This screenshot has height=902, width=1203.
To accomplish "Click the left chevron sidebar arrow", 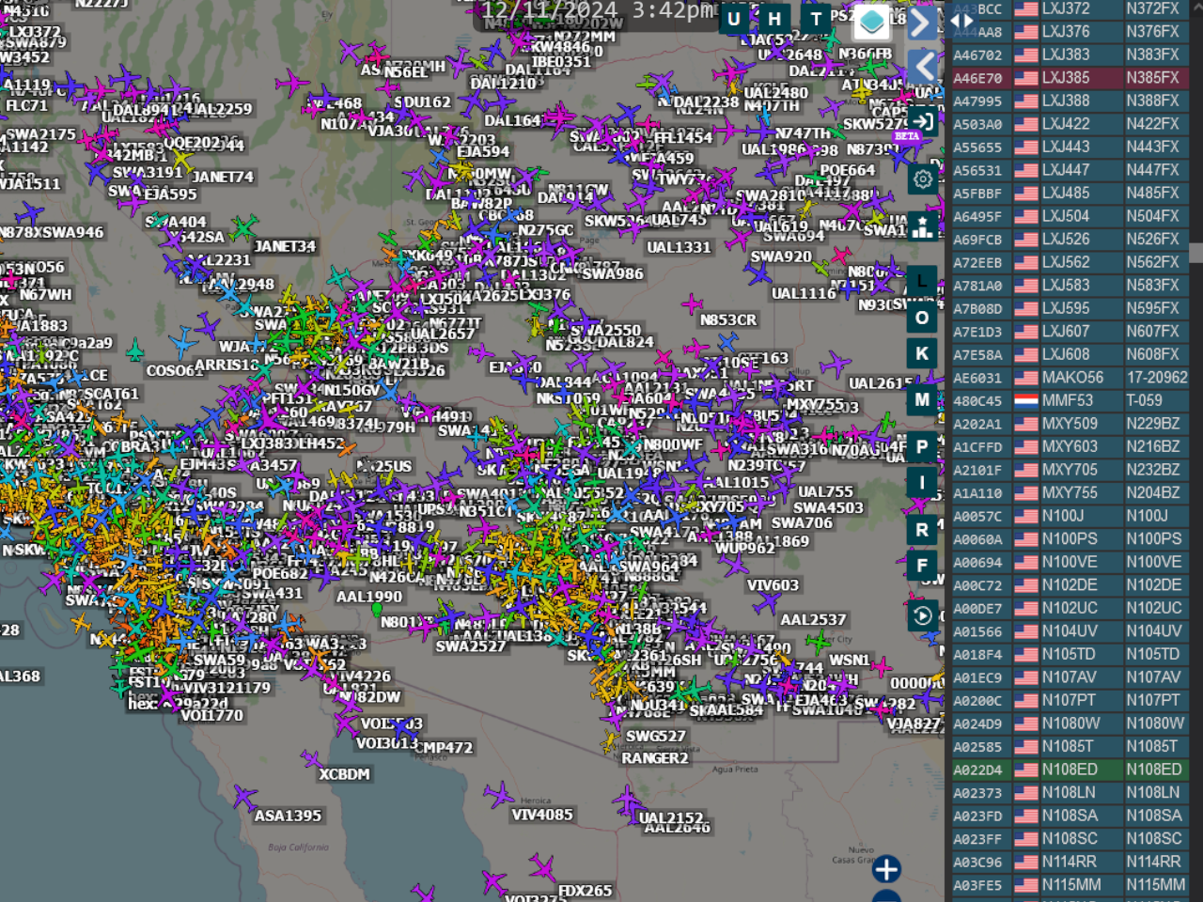I will click(x=923, y=67).
